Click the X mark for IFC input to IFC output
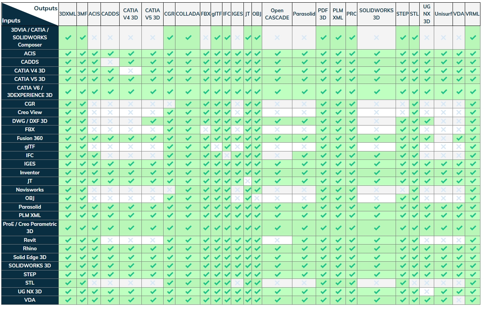 coord(227,155)
